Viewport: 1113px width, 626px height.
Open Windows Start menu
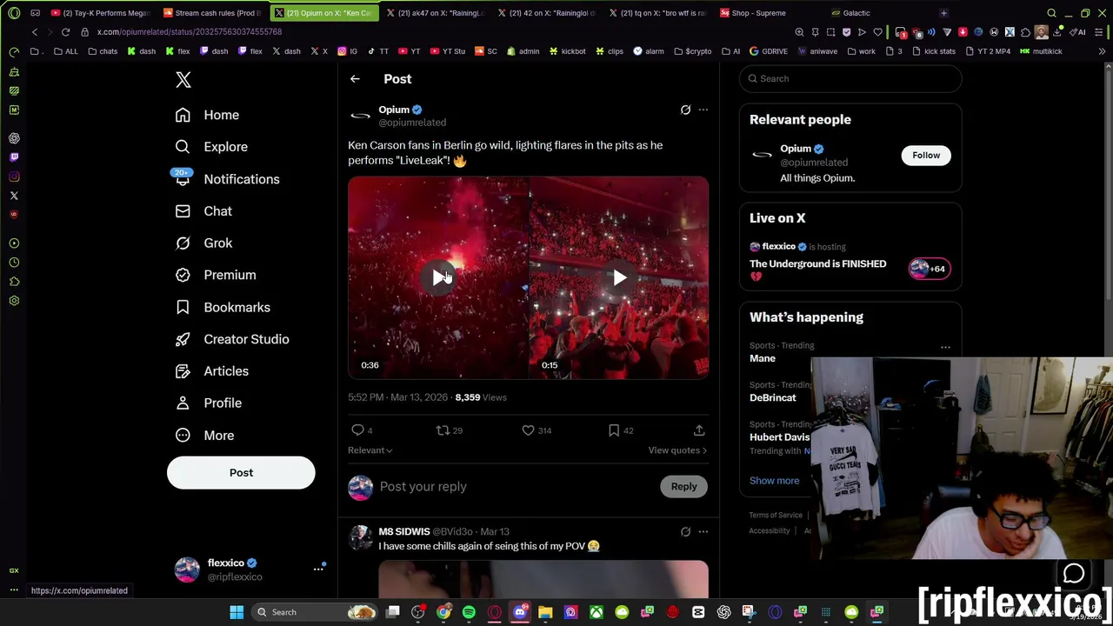[x=237, y=612]
